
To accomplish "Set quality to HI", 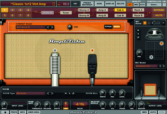I will point(130,5).
